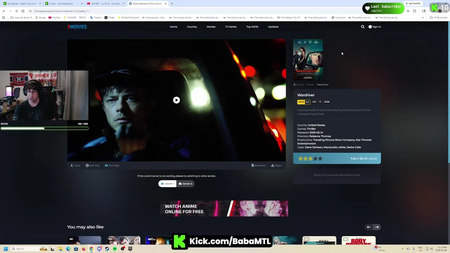This screenshot has height=253, width=450.
Task: Select Server 1
Action: (x=167, y=183)
